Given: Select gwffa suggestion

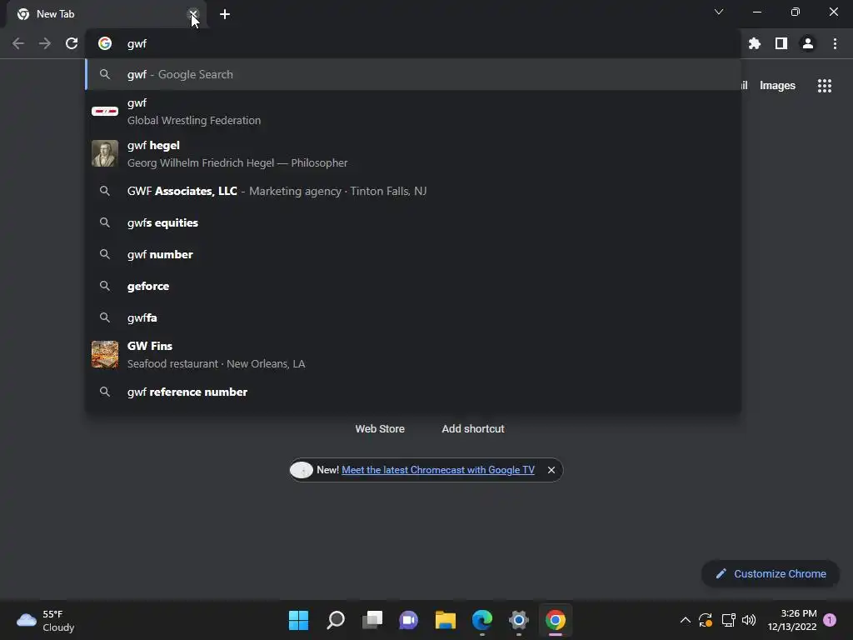Looking at the screenshot, I should [413, 317].
